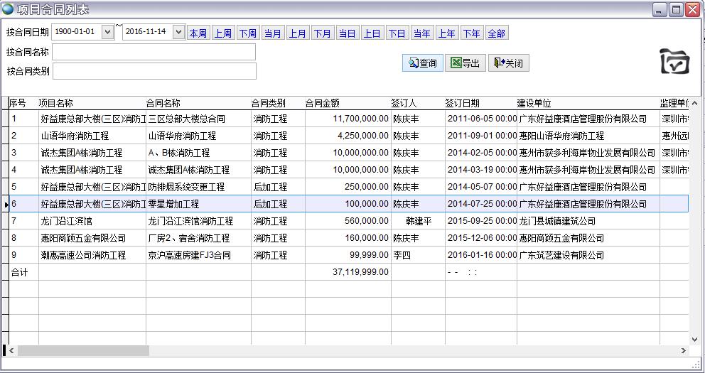This screenshot has width=705, height=373.
Task: Click the 签订日期 column header
Action: pyautogui.click(x=462, y=103)
